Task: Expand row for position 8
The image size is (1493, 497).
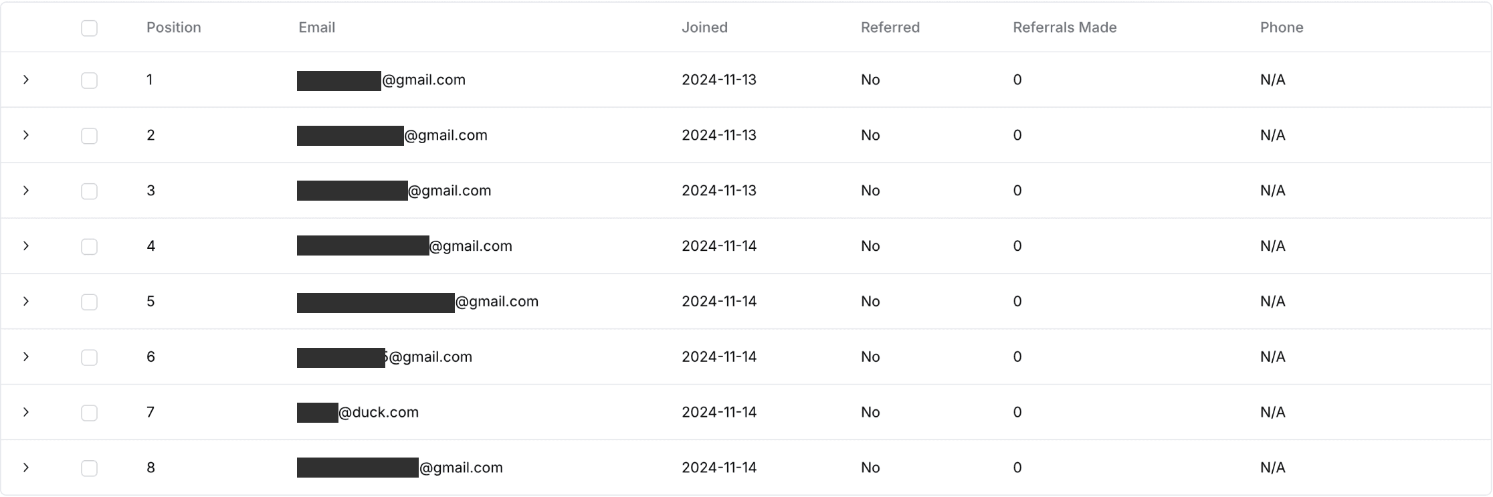Action: [x=26, y=468]
